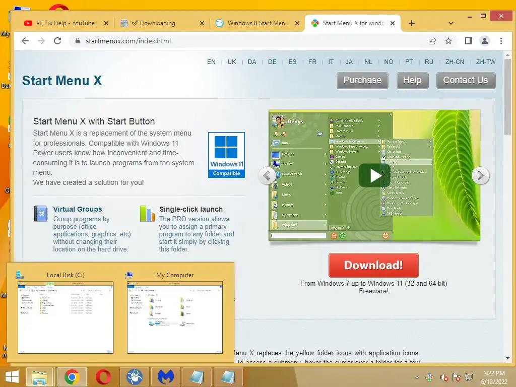Go back to previous page in Chrome
The height and width of the screenshot is (387, 516).
click(x=25, y=41)
